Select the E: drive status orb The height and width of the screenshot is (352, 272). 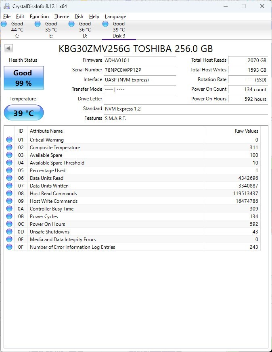coord(38,24)
